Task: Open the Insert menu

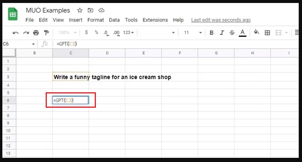Action: pos(76,20)
